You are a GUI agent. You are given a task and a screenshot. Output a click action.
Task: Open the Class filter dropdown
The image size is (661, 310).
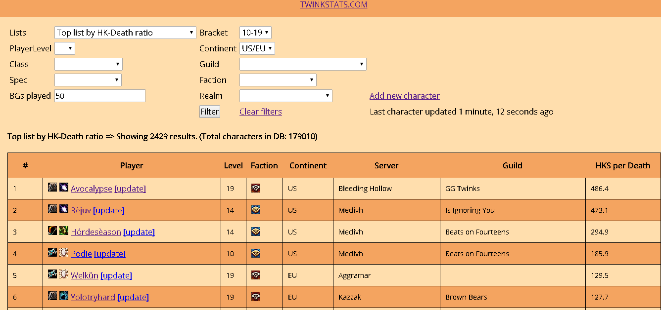tap(88, 64)
